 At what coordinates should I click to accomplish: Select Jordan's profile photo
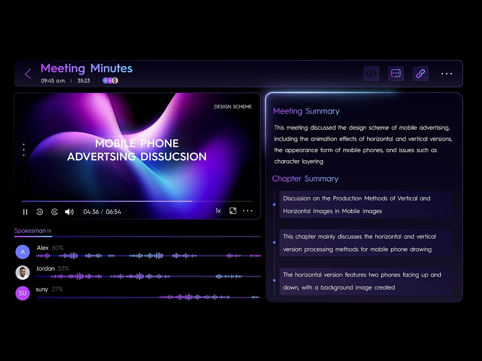click(23, 273)
